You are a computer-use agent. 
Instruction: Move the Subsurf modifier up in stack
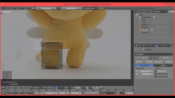tap(164, 58)
